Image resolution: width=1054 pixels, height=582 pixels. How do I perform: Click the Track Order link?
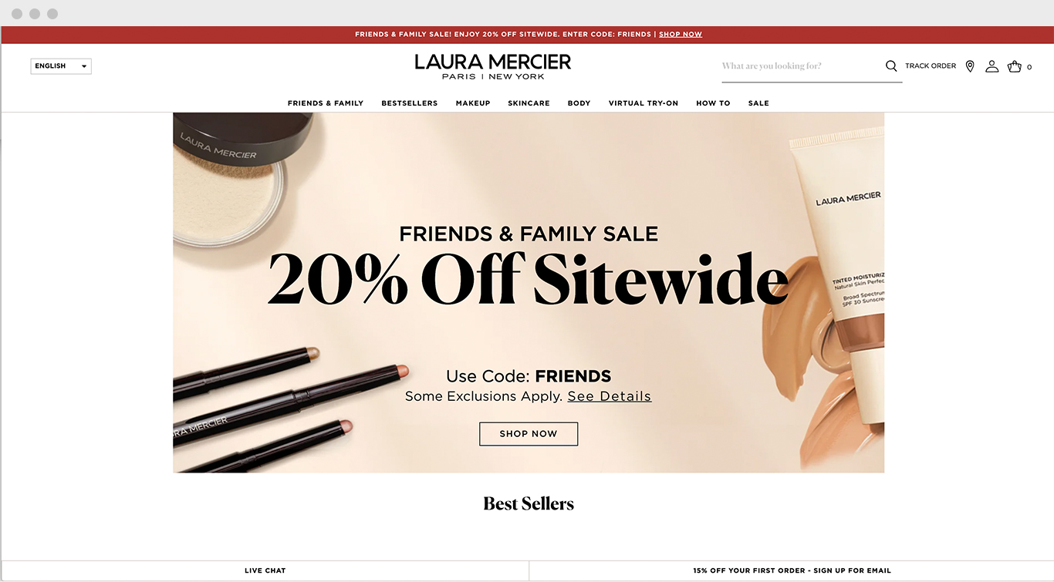point(931,66)
